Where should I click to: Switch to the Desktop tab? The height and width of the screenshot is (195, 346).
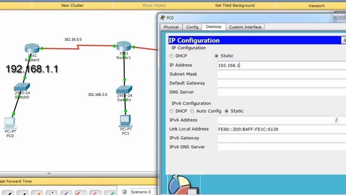point(214,27)
